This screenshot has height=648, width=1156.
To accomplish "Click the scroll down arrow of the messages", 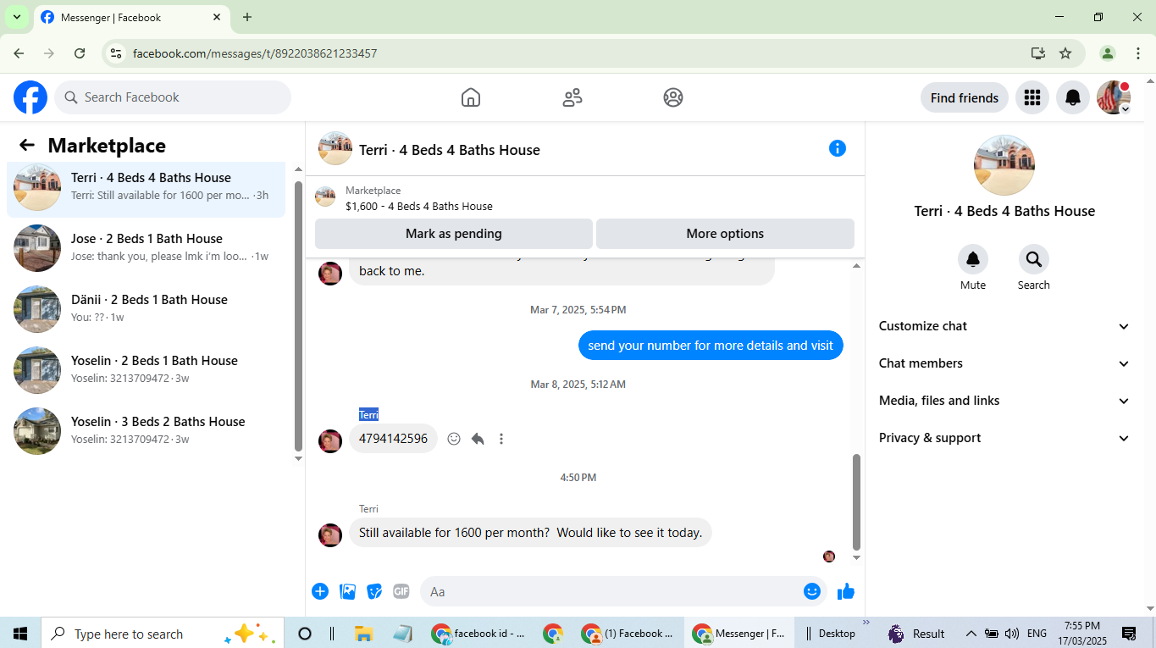I will [x=856, y=558].
